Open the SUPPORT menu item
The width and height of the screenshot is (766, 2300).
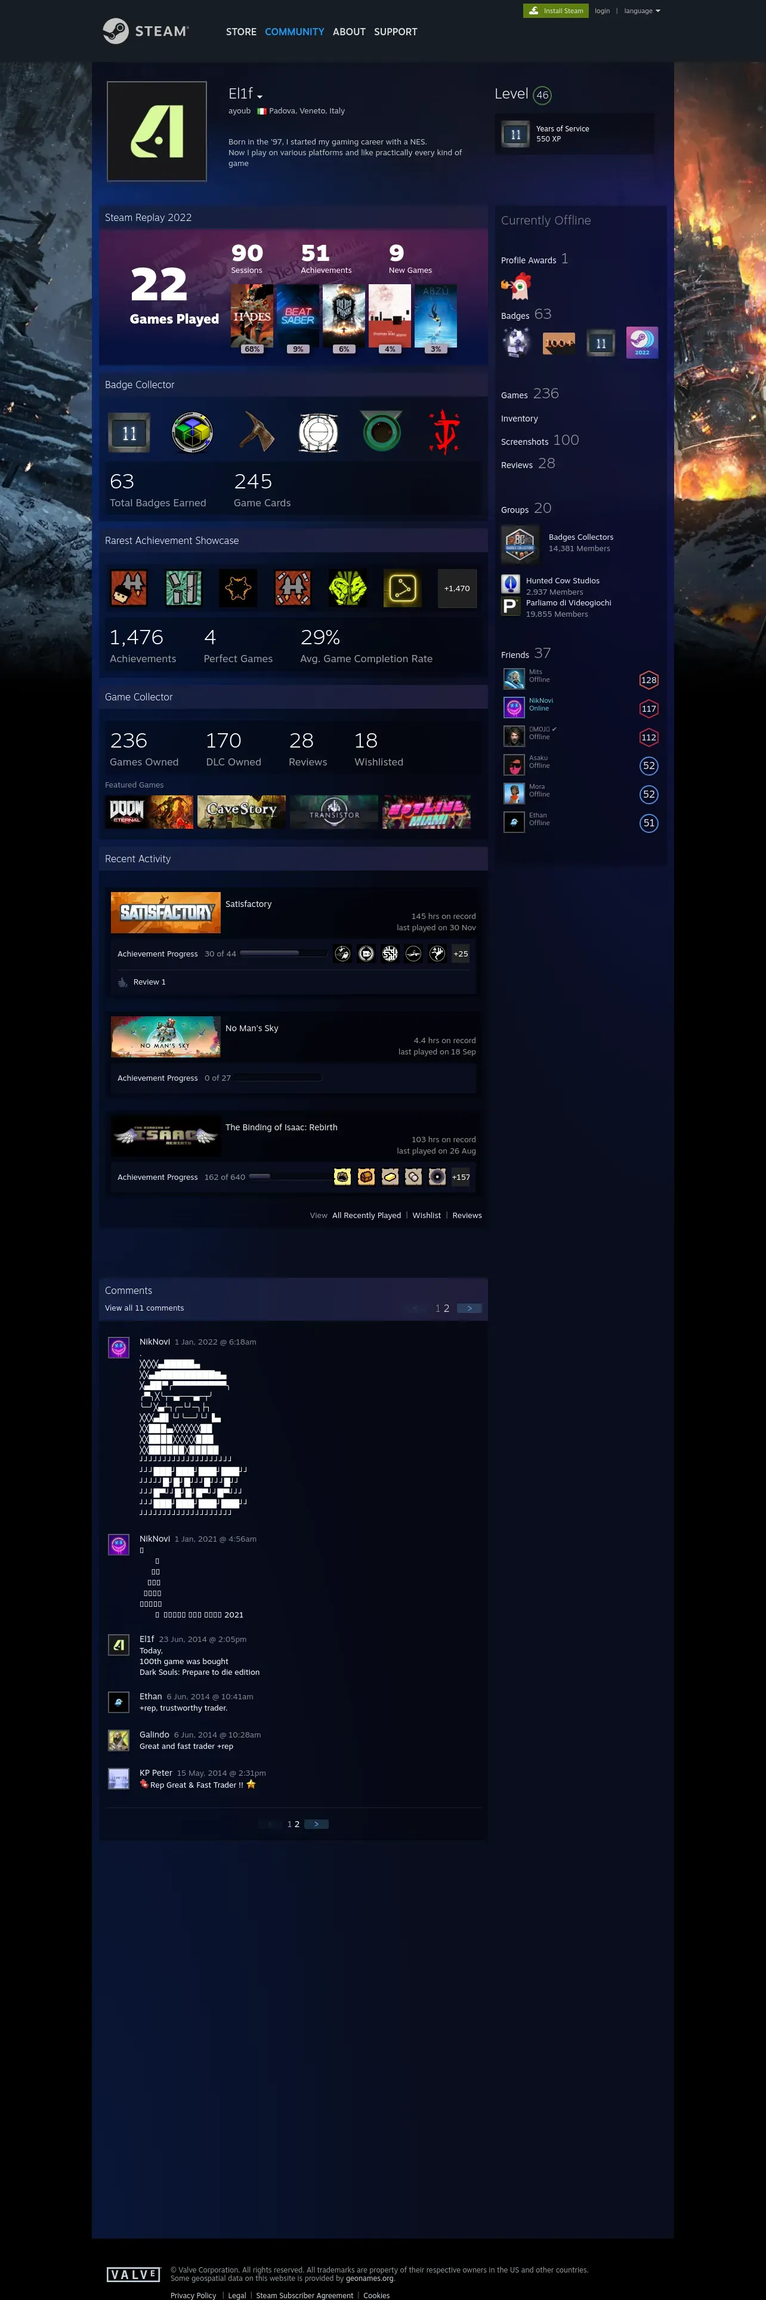coord(395,31)
